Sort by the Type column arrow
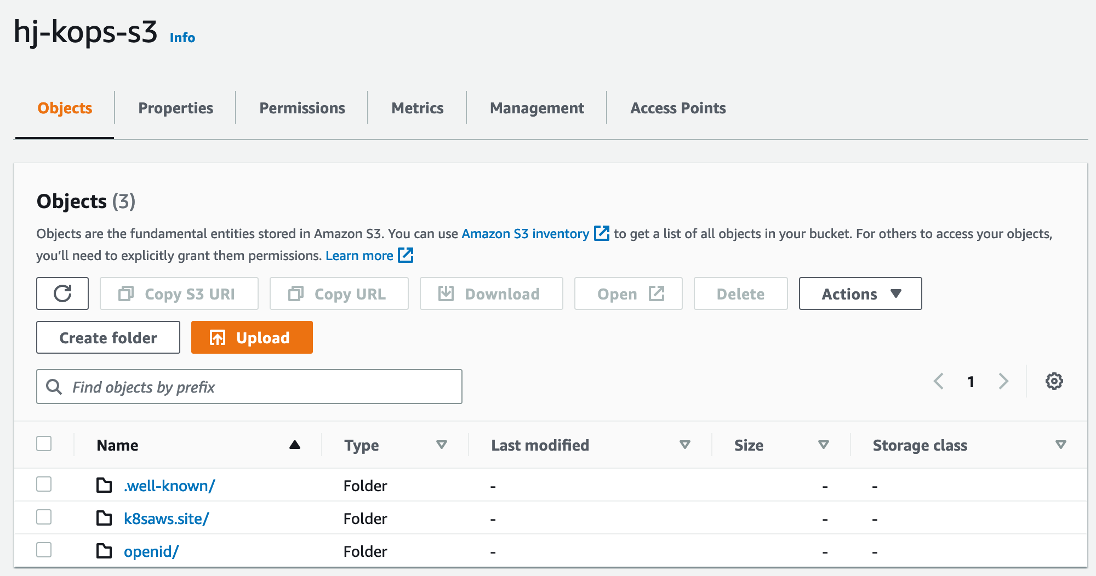Viewport: 1096px width, 576px height. click(442, 445)
